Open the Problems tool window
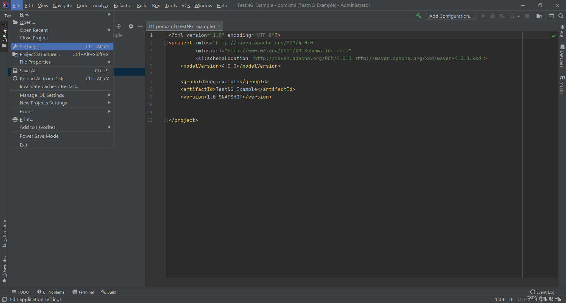This screenshot has width=566, height=303. pos(51,292)
